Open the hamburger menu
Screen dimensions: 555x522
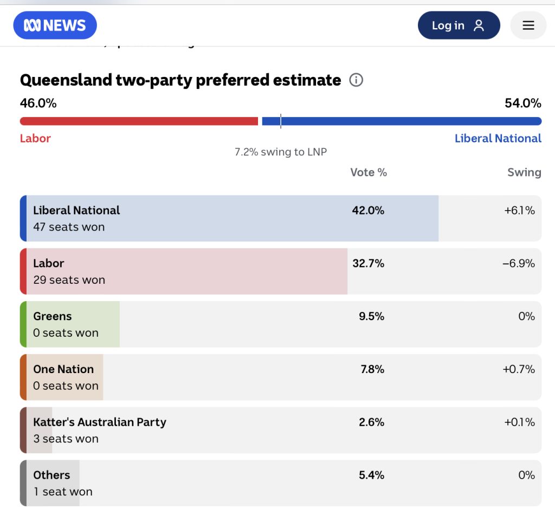[x=528, y=25]
